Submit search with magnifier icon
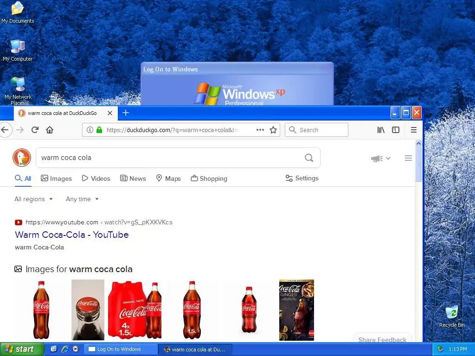Image resolution: width=475 pixels, height=356 pixels. pyautogui.click(x=309, y=158)
